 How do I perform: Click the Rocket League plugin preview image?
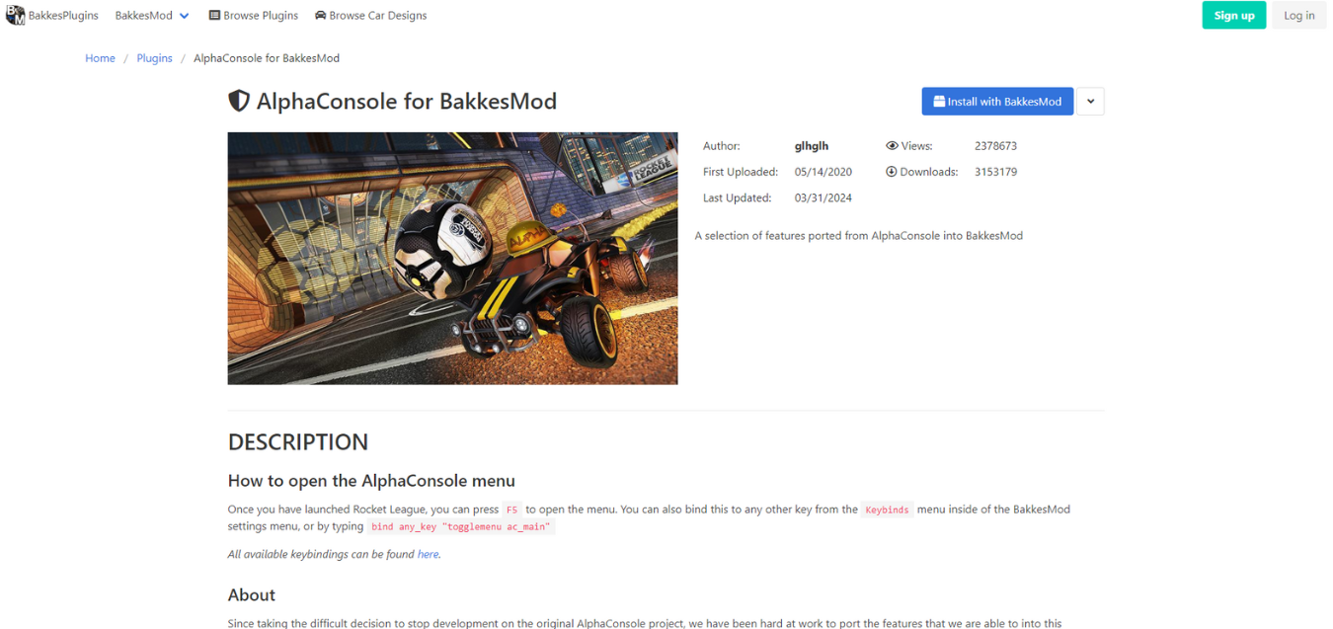[452, 259]
